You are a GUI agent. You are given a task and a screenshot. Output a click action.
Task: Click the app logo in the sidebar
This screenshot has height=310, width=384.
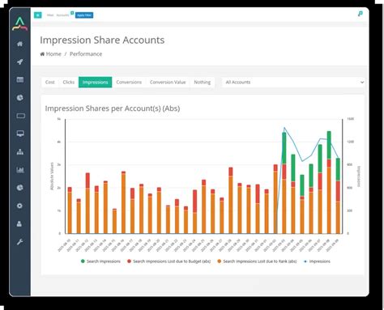(20, 23)
